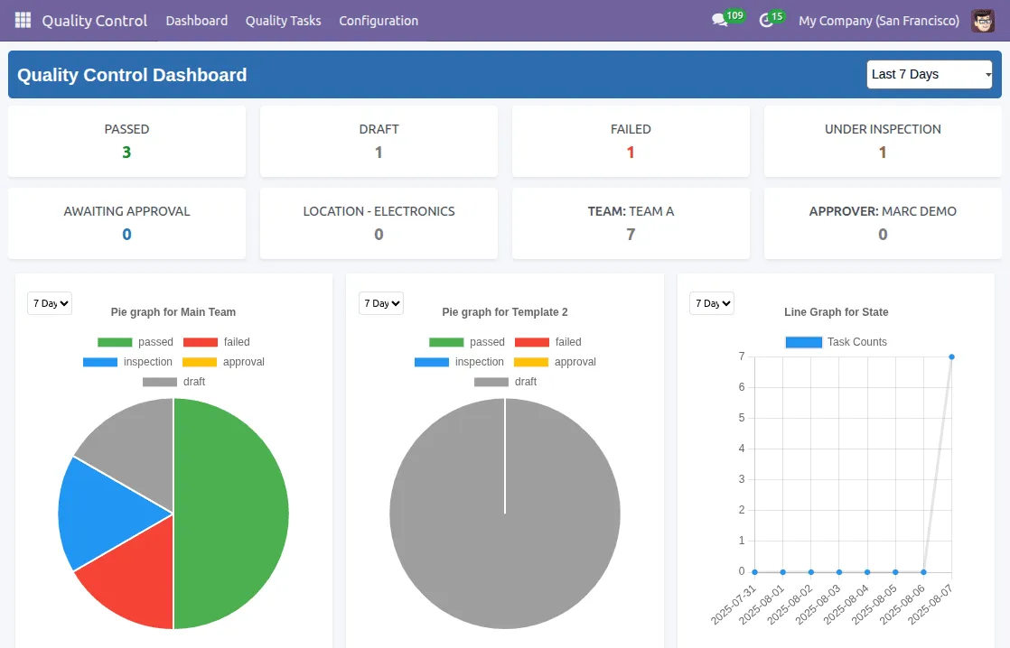Open the Last 7 Days period dropdown

pyautogui.click(x=929, y=74)
